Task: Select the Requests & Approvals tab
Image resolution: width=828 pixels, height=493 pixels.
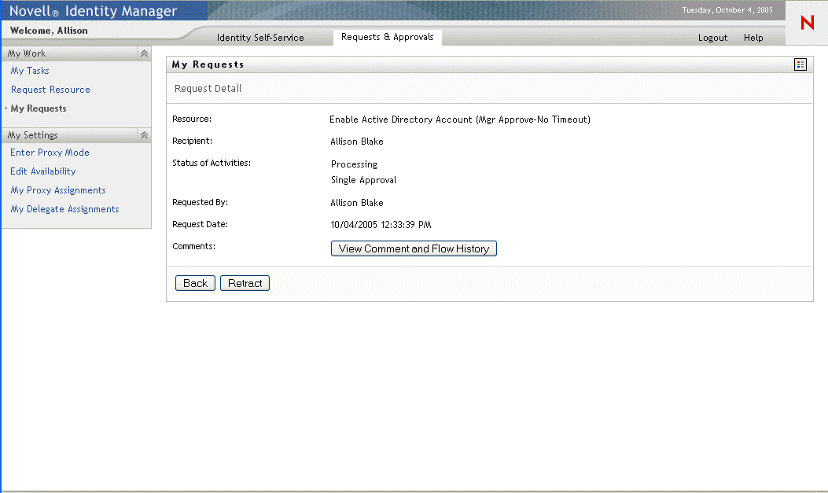Action: click(387, 37)
